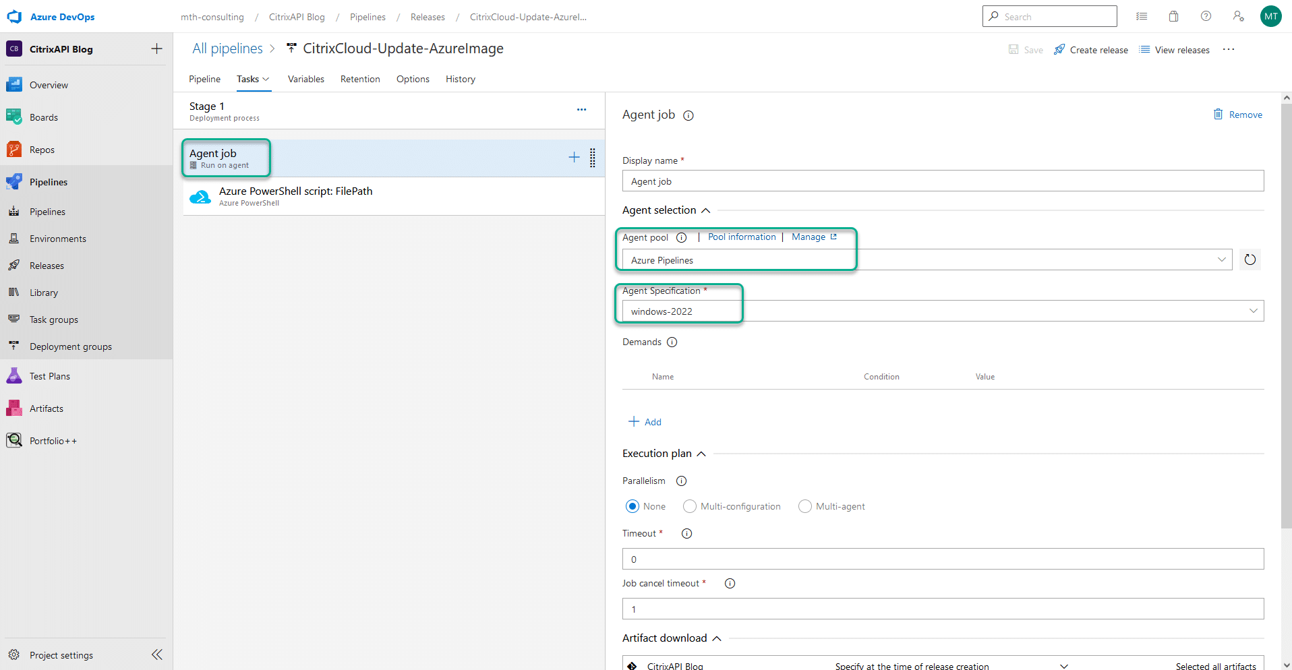Add a task to Agent job with plus icon

(574, 157)
